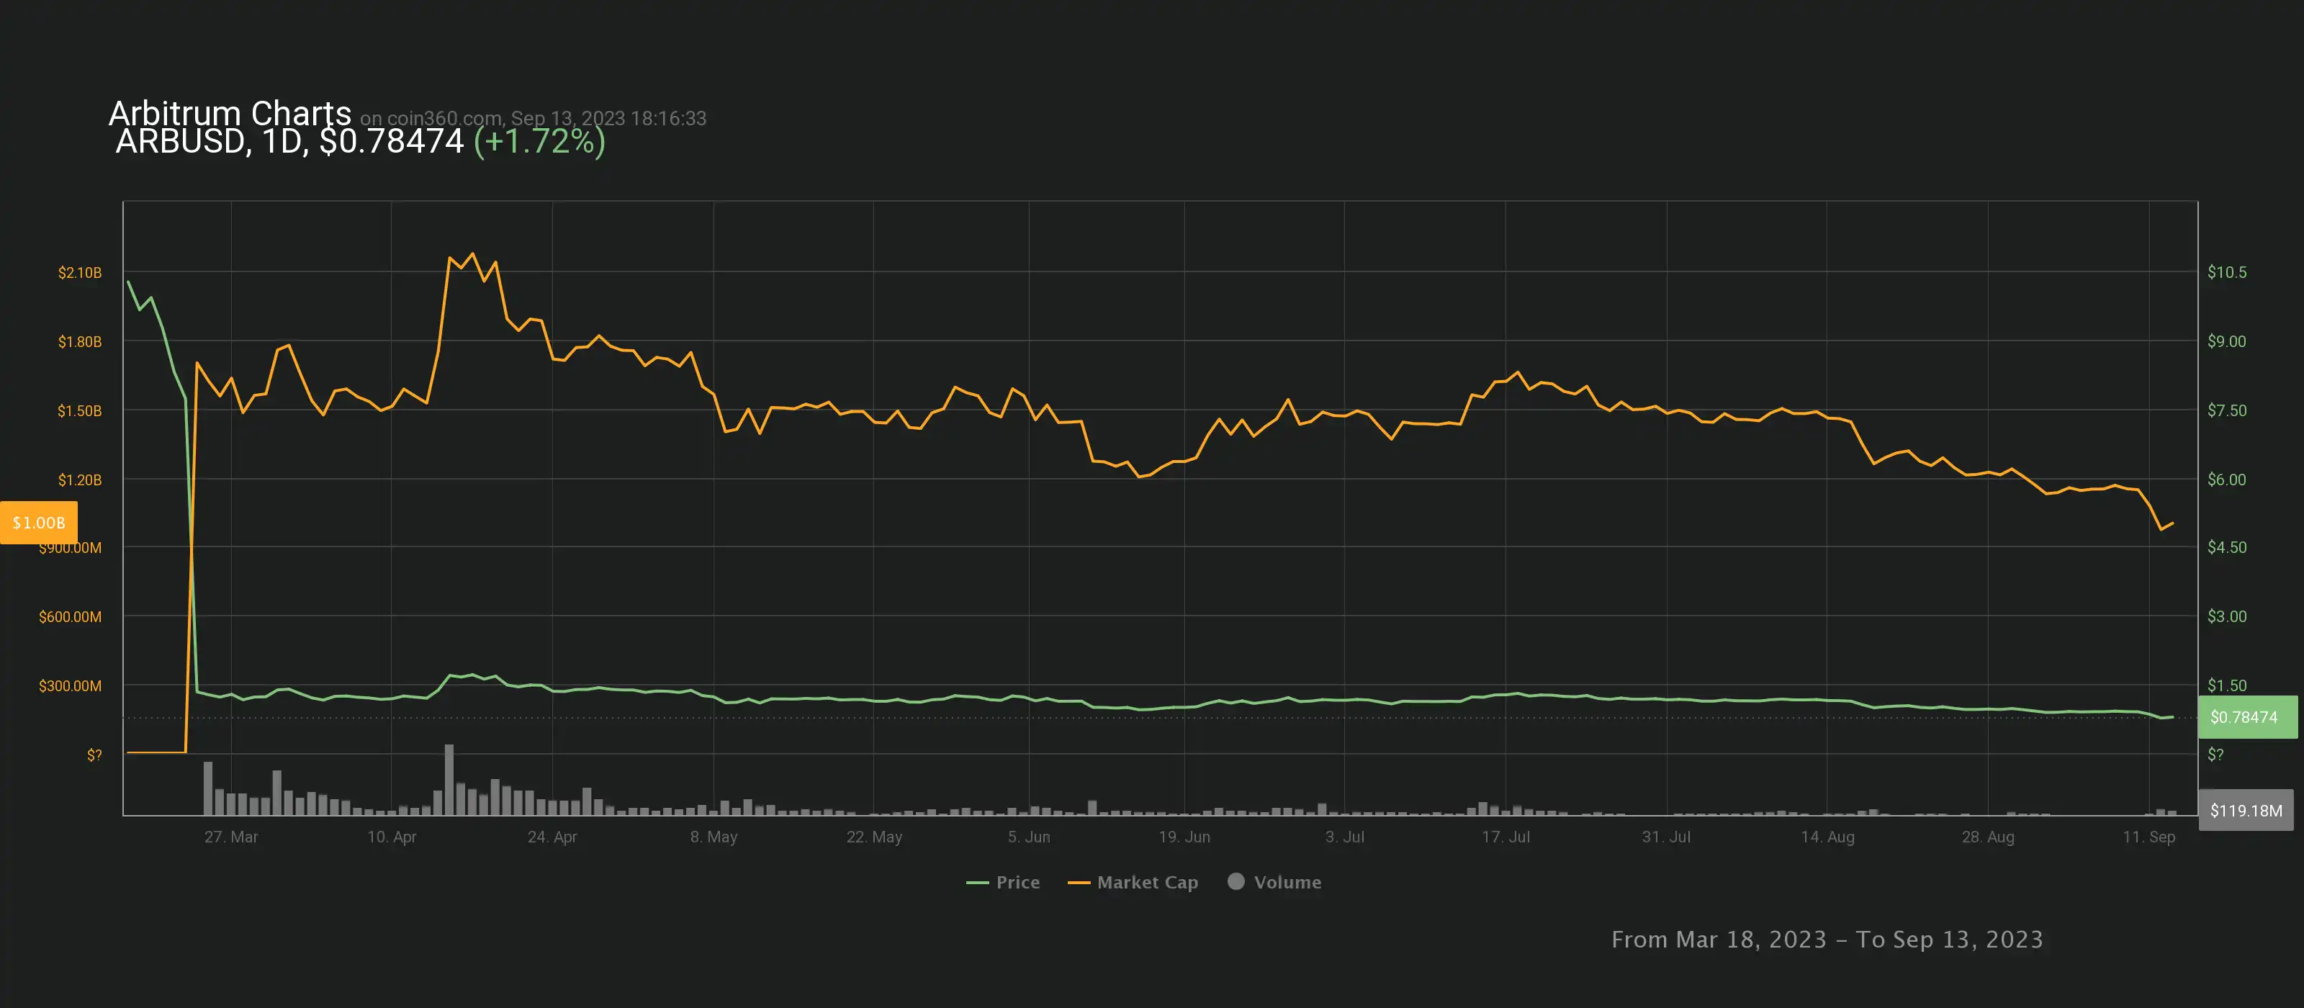The height and width of the screenshot is (1008, 2304).
Task: Click the $4.50 price axis label
Action: tap(2226, 546)
